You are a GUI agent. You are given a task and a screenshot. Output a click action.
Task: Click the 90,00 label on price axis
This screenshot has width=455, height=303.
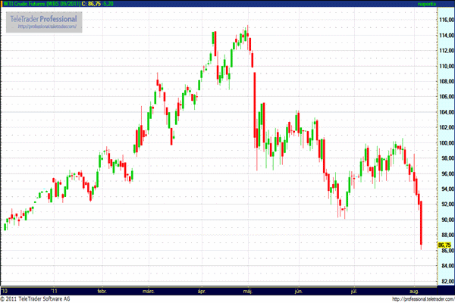[445, 220]
